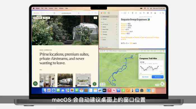Screen dimensions: 196x109
Task: Click the Directions button in Maps
Action: (158, 77)
